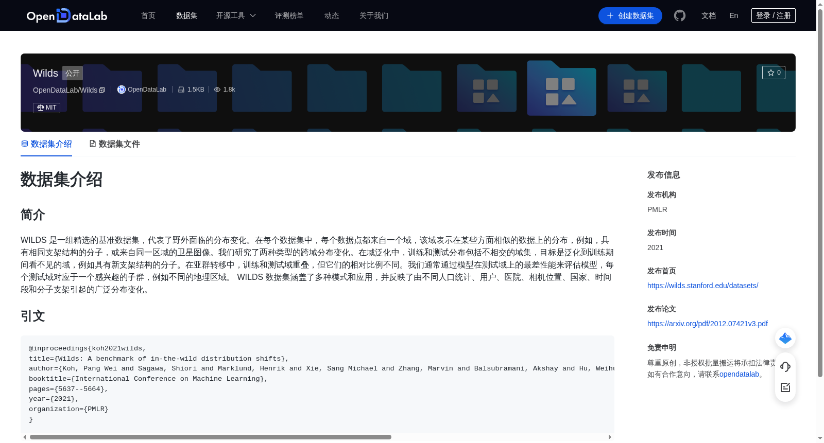824x443 pixels.
Task: Open the blue bird floating widget
Action: click(x=785, y=338)
